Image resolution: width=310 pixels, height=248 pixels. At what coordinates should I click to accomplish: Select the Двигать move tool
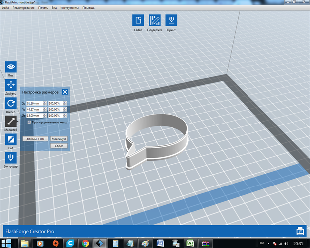(x=11, y=85)
